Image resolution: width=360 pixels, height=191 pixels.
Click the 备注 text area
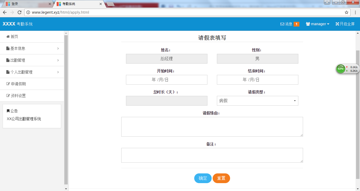click(x=212, y=155)
